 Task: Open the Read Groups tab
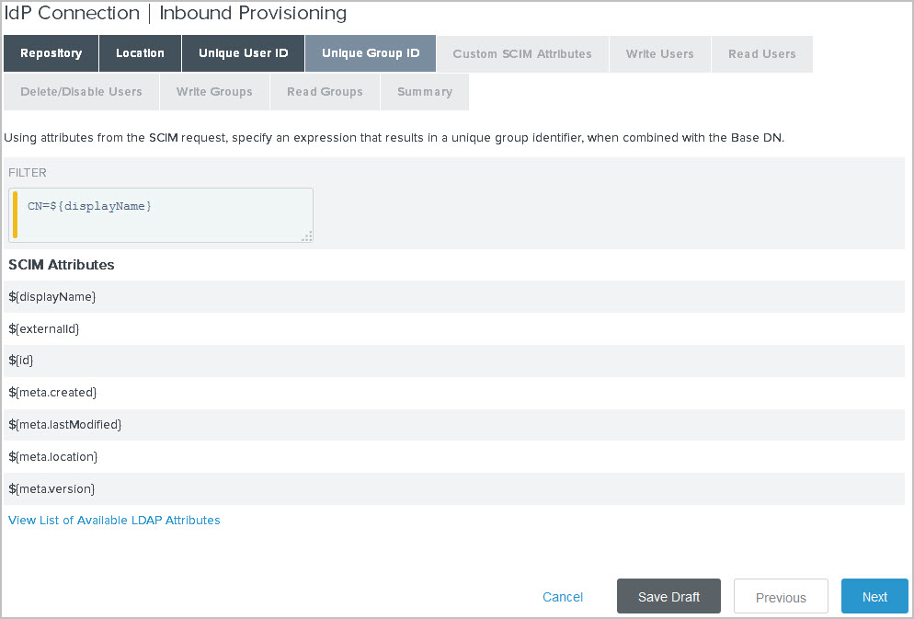tap(325, 91)
